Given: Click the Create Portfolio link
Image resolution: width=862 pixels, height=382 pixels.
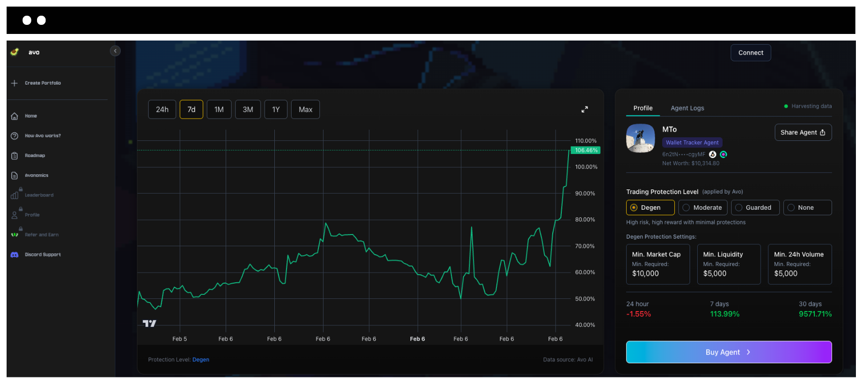Looking at the screenshot, I should pyautogui.click(x=43, y=83).
